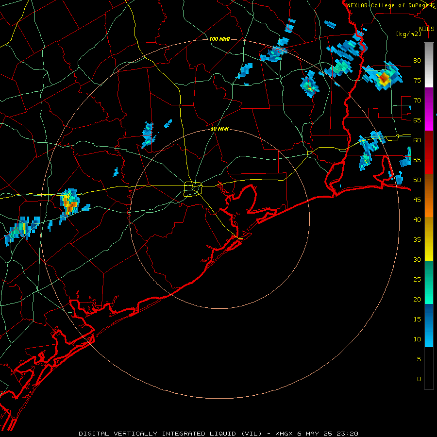
Task: Pick the gray-white segment of the color bar
Action: (429, 65)
